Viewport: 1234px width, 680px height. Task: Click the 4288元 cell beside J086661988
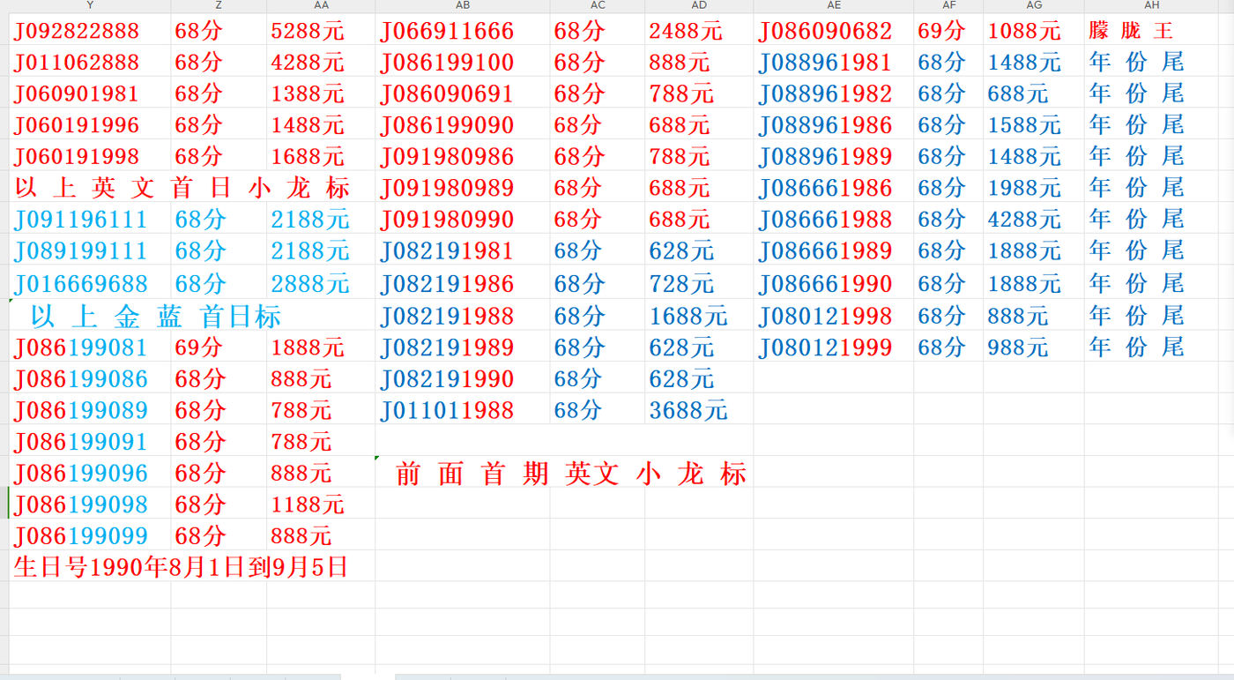1024,219
